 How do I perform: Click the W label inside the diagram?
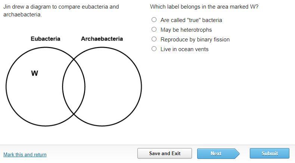coord(34,73)
